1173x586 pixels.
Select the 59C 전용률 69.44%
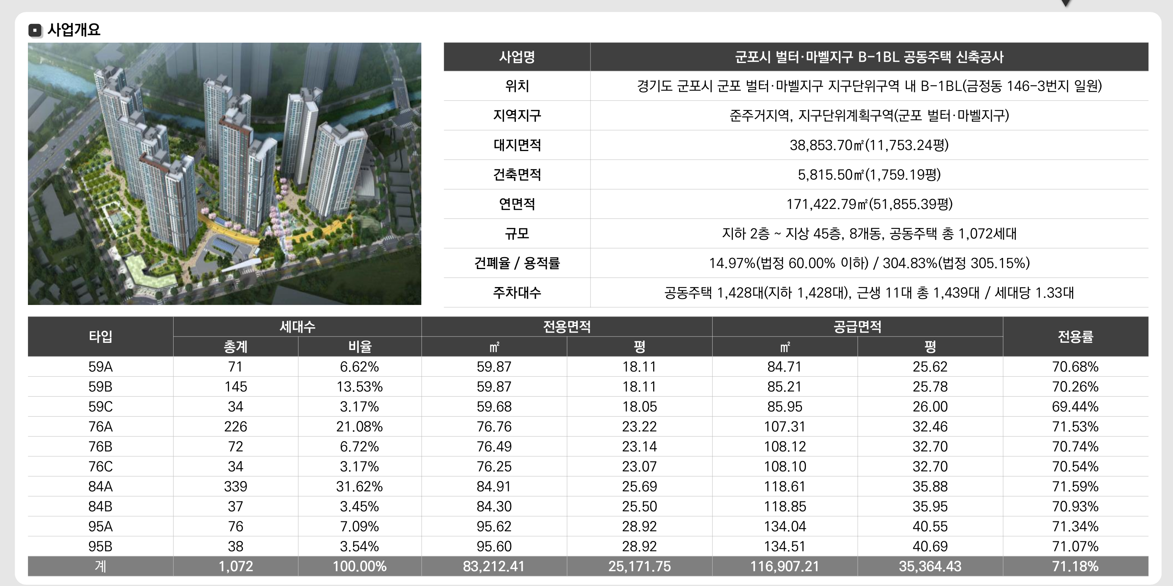(1076, 406)
